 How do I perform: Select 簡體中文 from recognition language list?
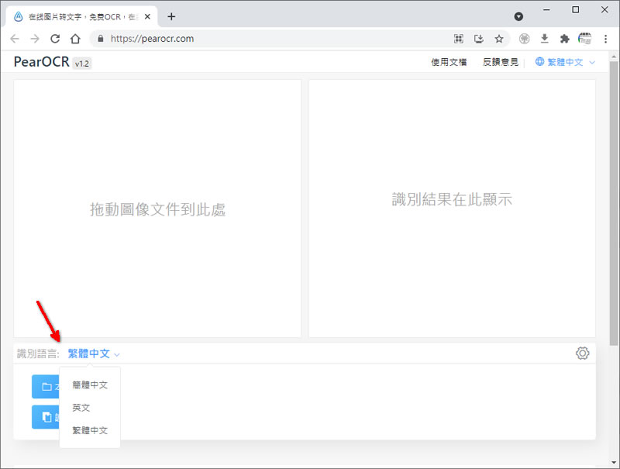(90, 385)
